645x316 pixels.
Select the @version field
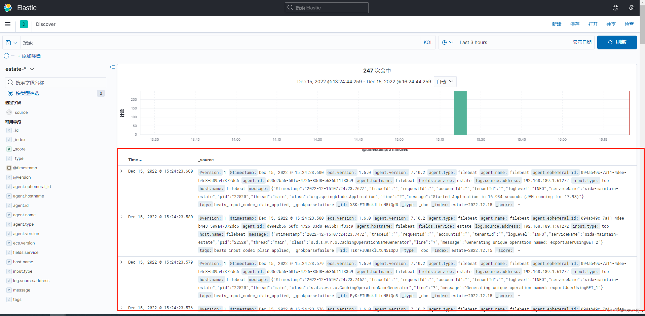22,177
